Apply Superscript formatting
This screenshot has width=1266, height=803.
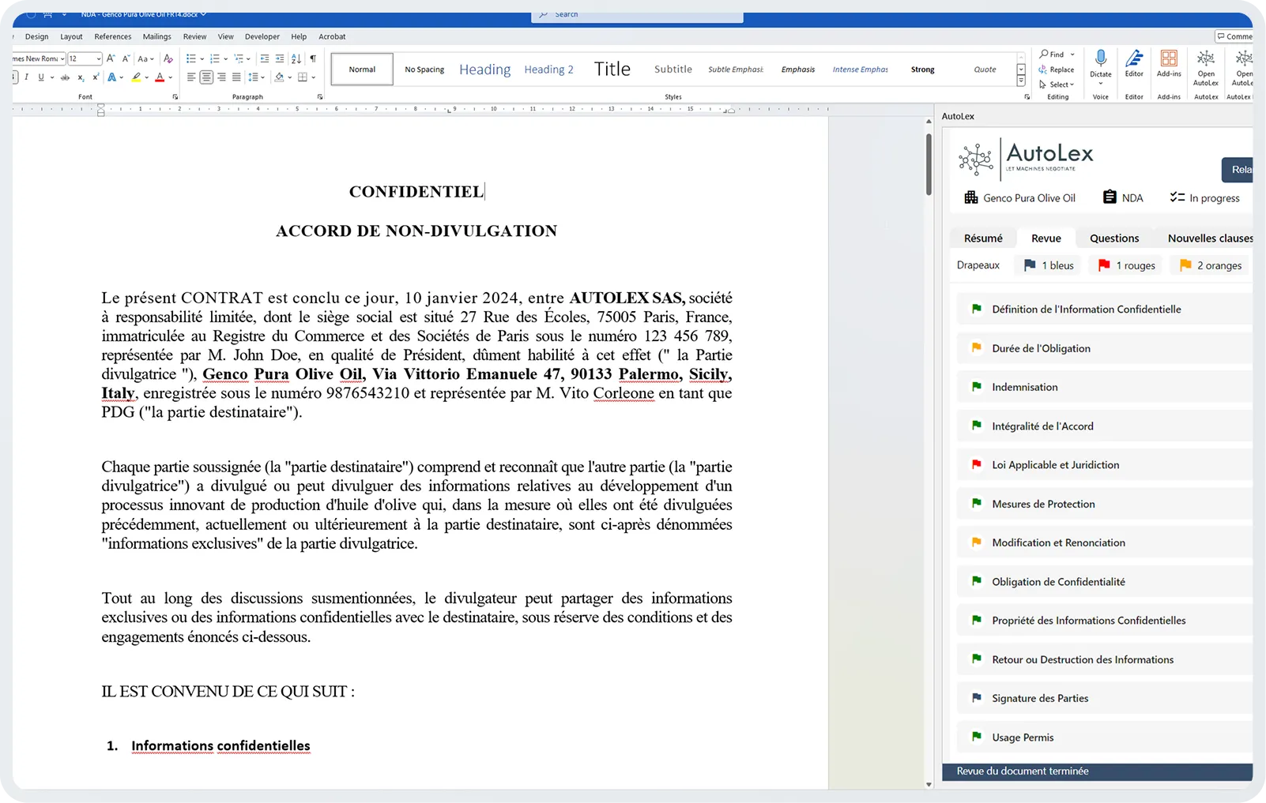96,77
